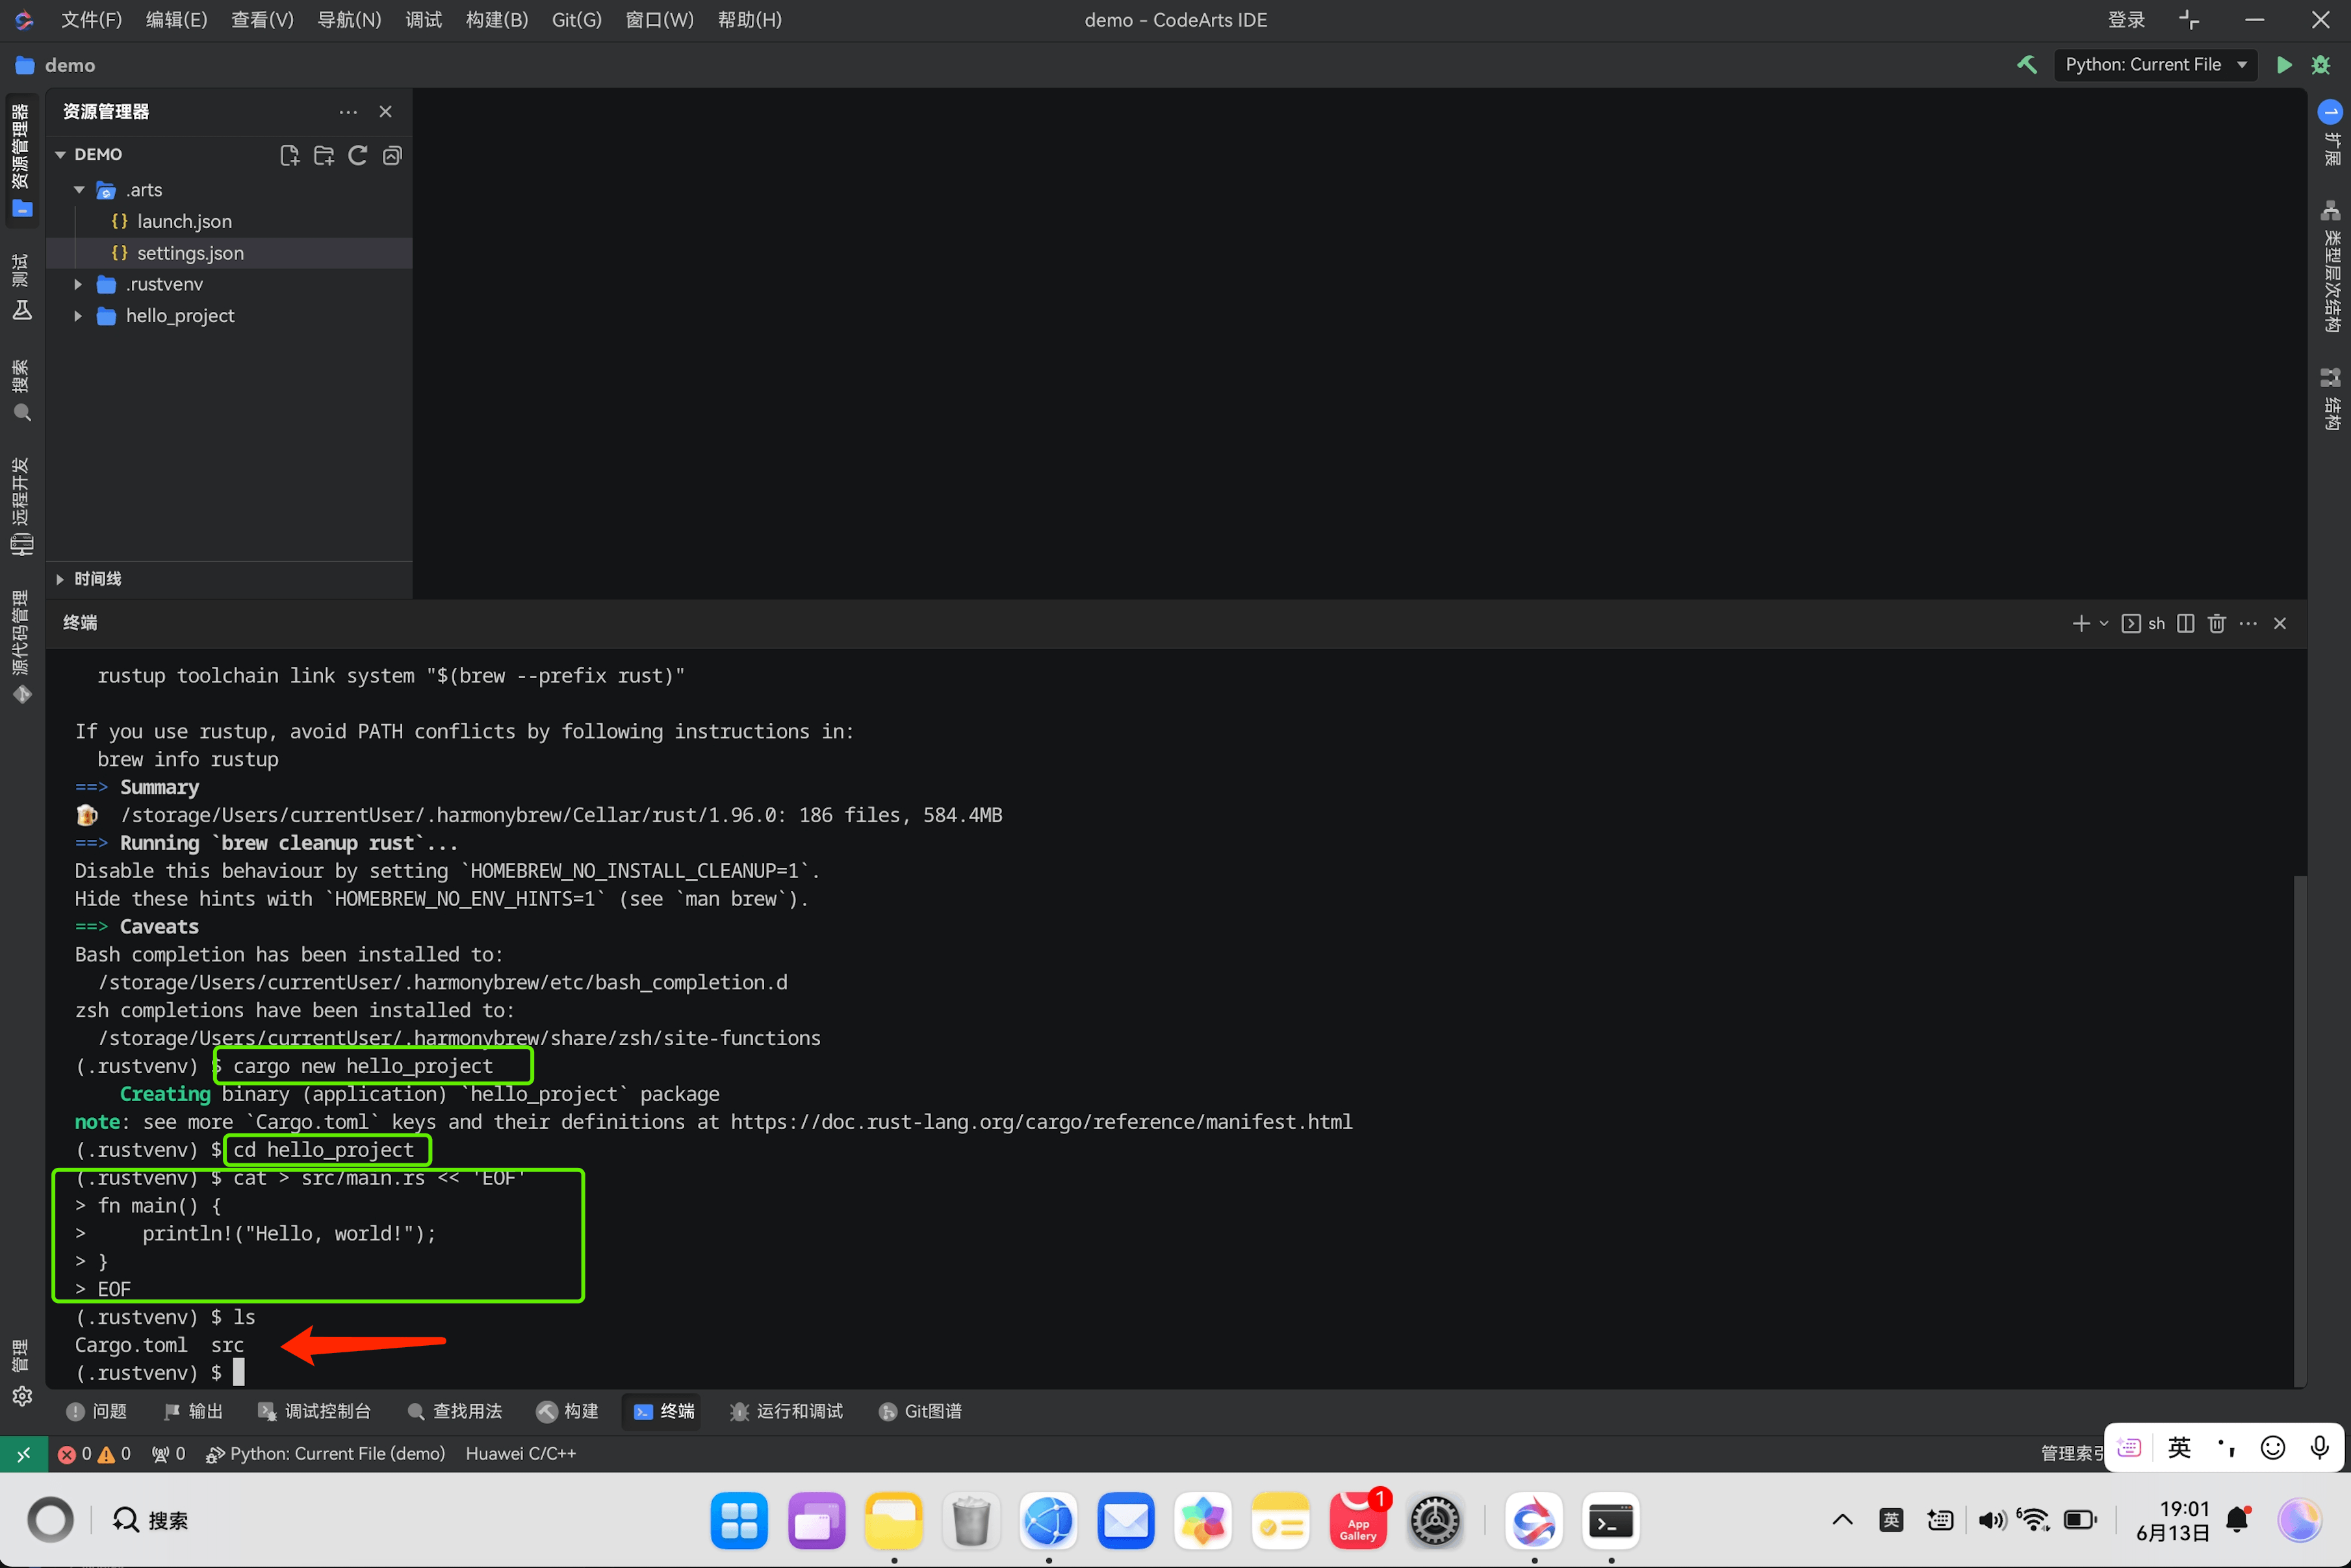
Task: Click the login button in title bar
Action: point(2126,20)
